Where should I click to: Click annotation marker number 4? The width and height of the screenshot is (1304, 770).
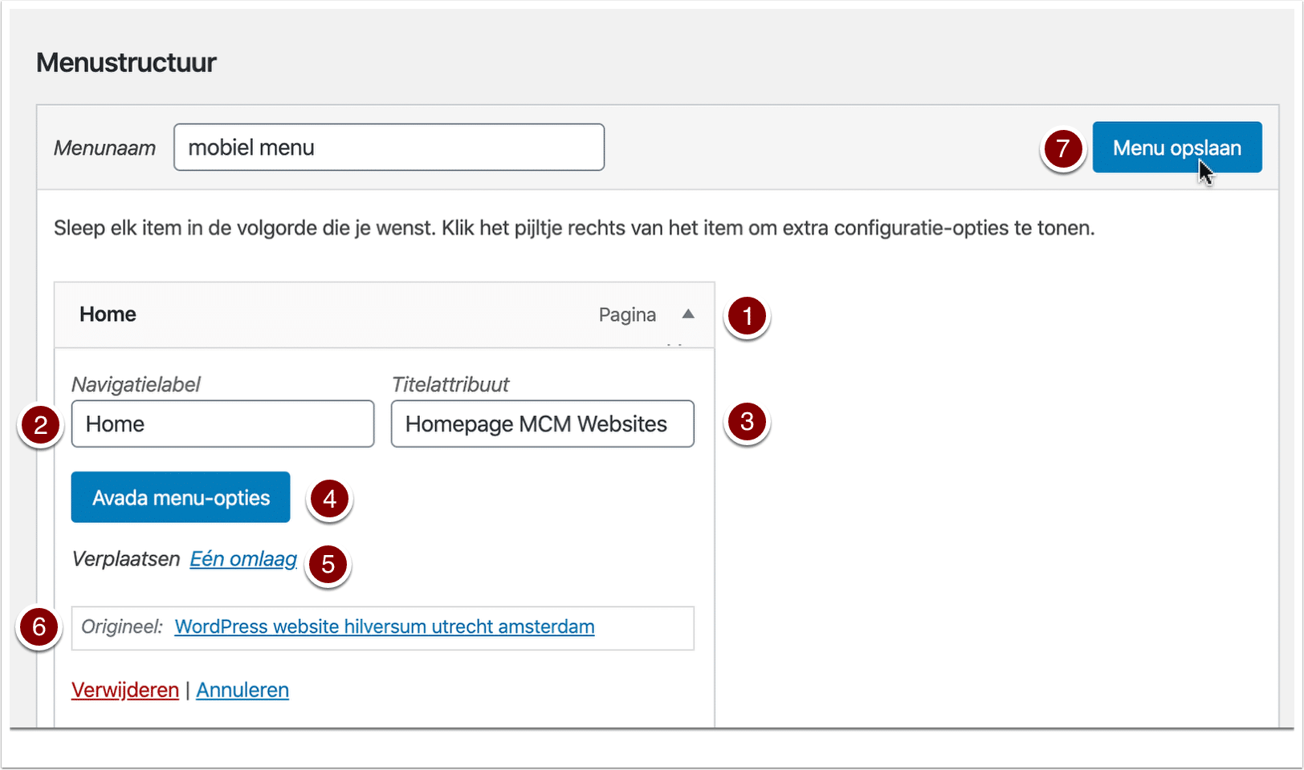click(x=329, y=499)
